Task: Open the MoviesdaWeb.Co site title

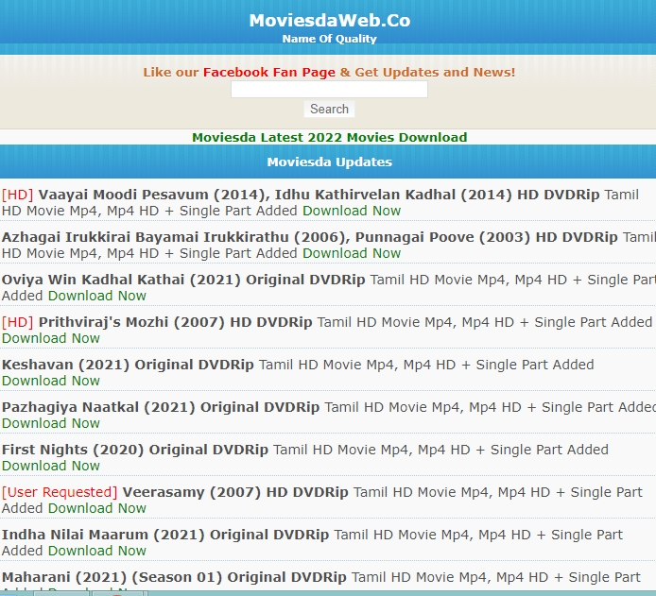Action: point(330,21)
